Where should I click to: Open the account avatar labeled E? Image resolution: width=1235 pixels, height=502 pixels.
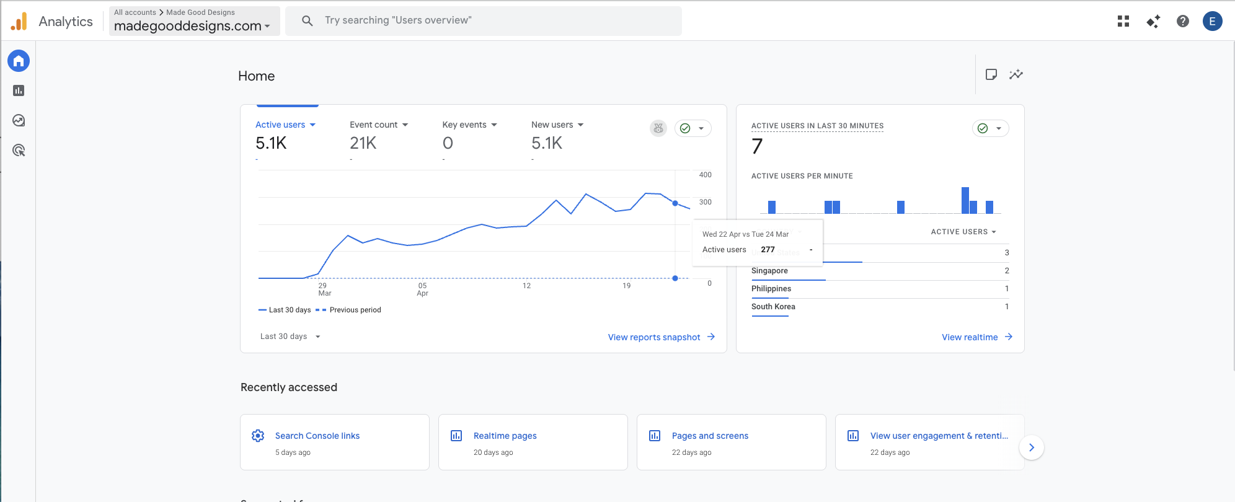pos(1213,21)
